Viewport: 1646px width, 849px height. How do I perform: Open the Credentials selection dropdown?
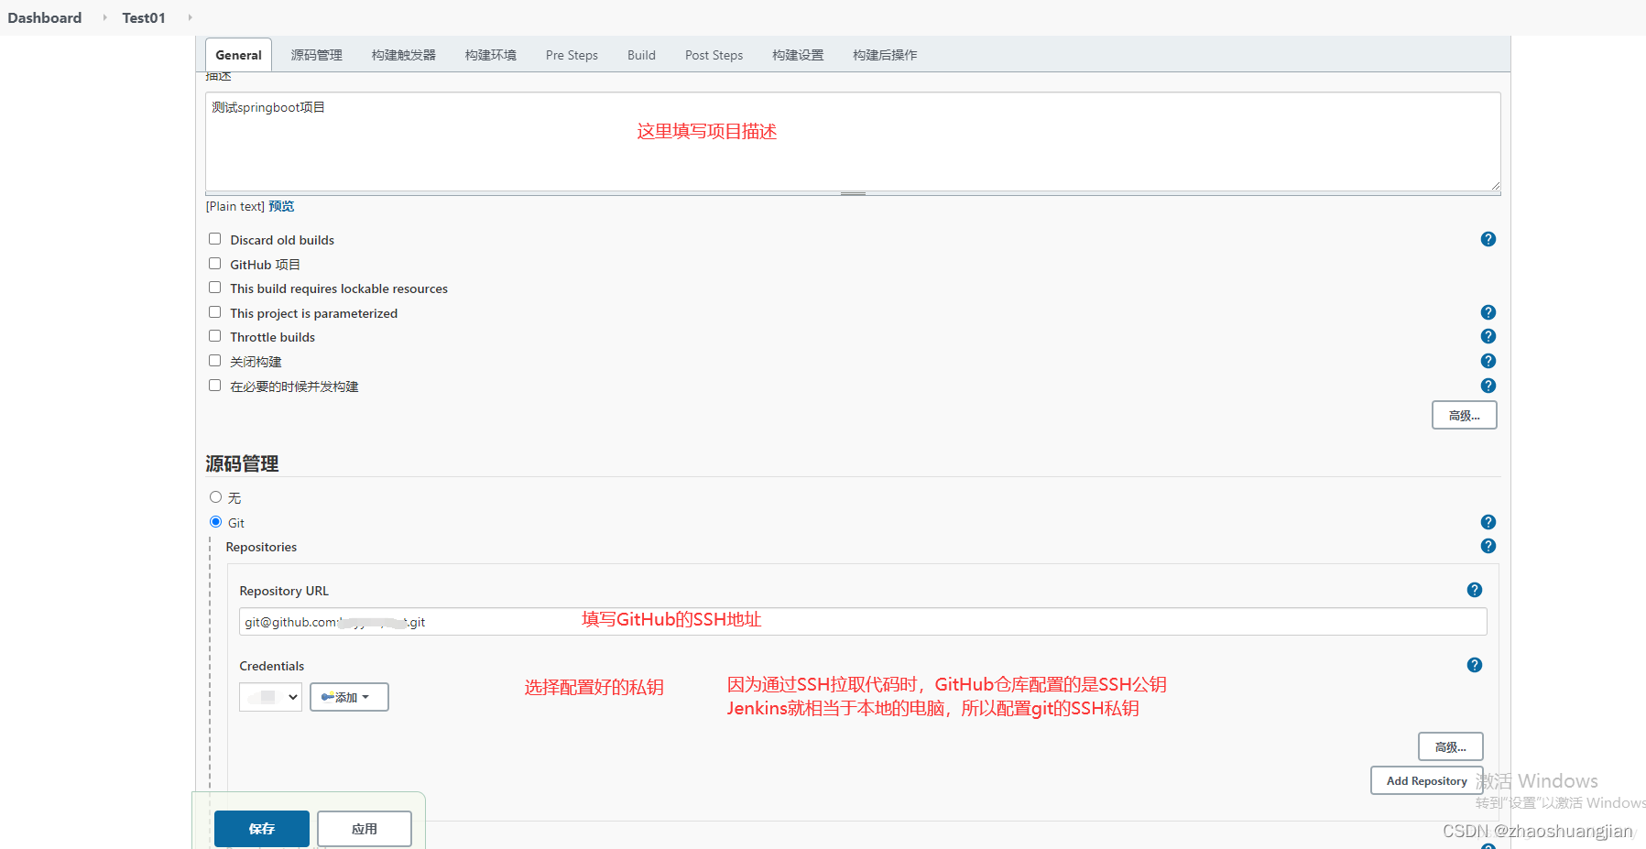tap(269, 696)
